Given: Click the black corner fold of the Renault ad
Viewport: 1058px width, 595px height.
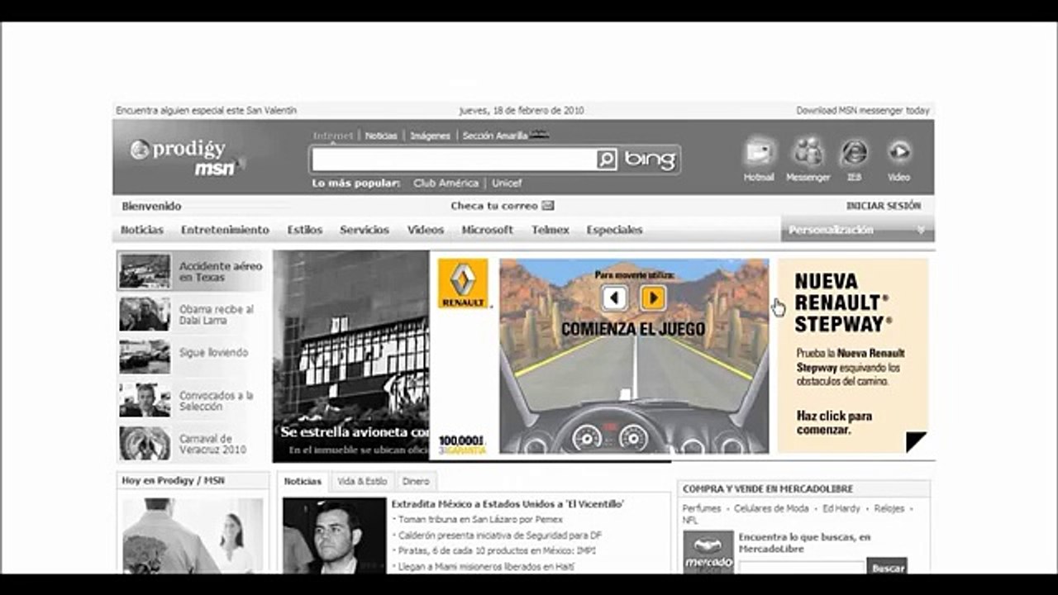Looking at the screenshot, I should 917,442.
